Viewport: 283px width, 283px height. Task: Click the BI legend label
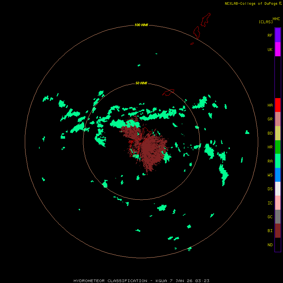(x=270, y=231)
